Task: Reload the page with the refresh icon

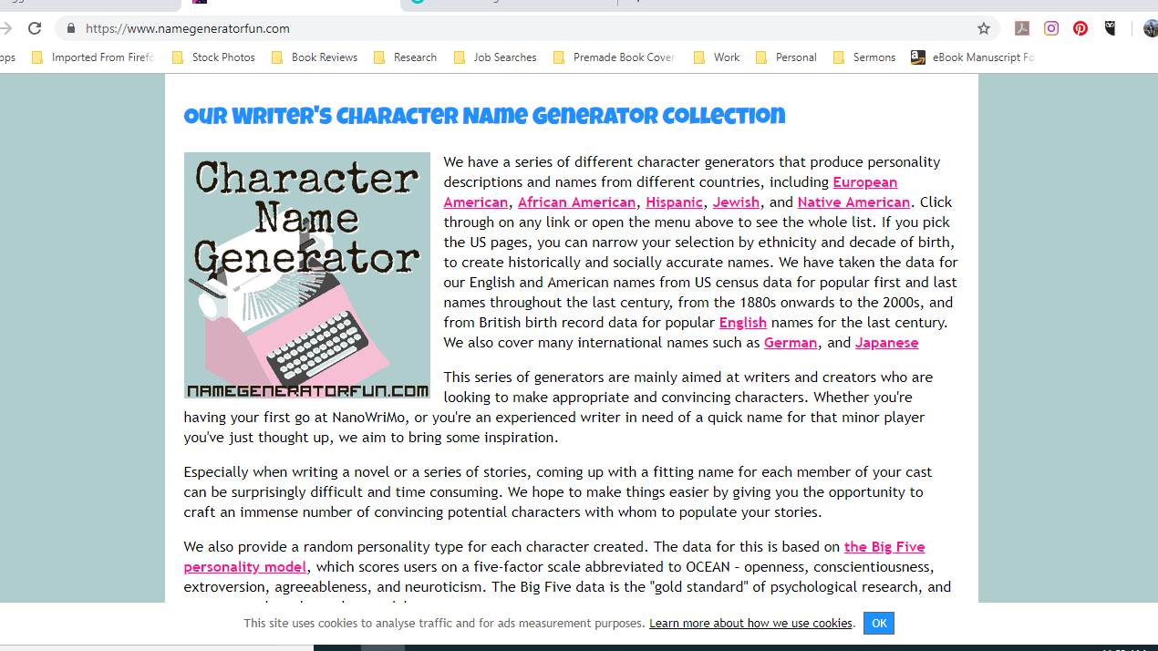Action: [35, 28]
